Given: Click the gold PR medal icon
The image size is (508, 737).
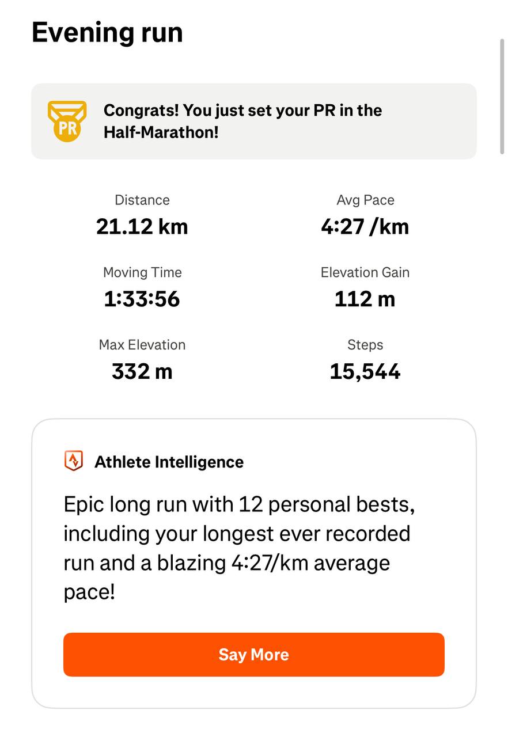Looking at the screenshot, I should [67, 121].
